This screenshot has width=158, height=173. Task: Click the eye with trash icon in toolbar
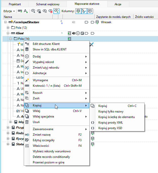coord(50,11)
